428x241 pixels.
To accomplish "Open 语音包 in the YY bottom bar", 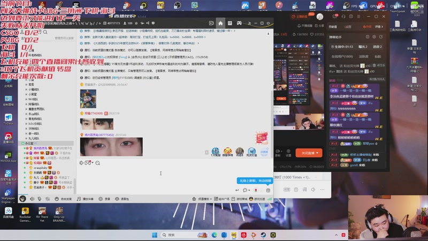I will pyautogui.click(x=122, y=199).
